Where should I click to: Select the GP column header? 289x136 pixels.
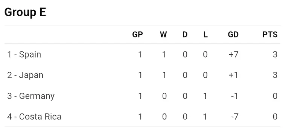(137, 35)
